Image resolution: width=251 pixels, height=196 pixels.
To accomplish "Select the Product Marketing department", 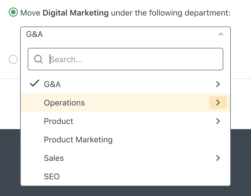I will point(78,140).
